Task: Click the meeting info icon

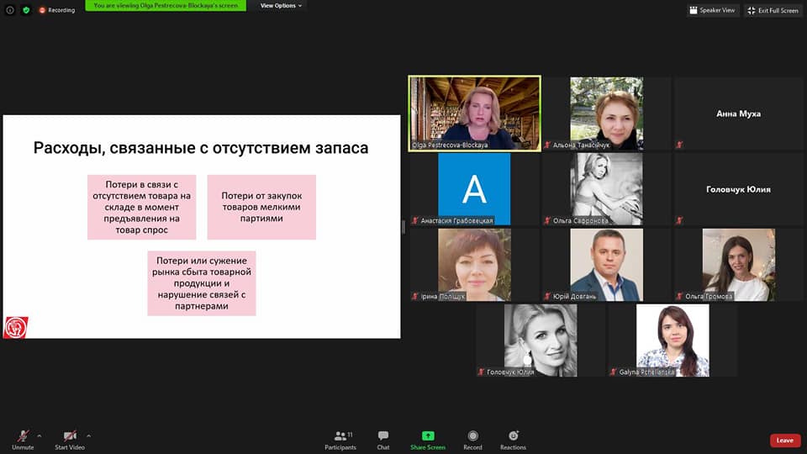Action: [x=10, y=10]
